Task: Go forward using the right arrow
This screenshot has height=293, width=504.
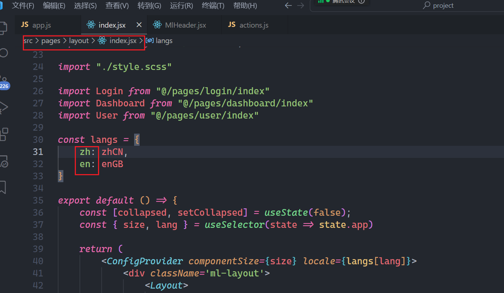Action: pos(301,6)
